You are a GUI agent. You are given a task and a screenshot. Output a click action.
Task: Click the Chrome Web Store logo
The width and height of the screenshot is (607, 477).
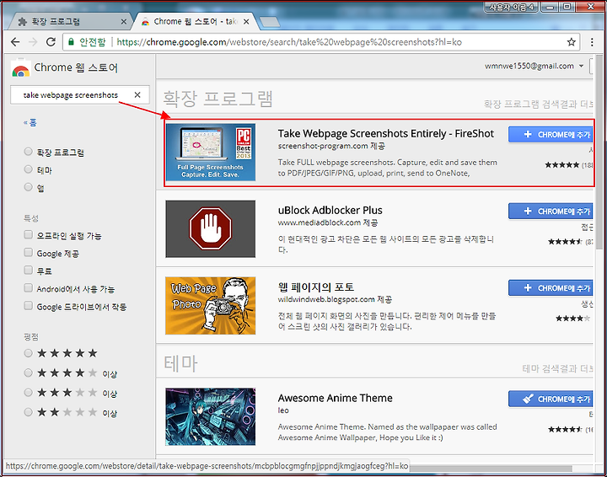pyautogui.click(x=20, y=69)
